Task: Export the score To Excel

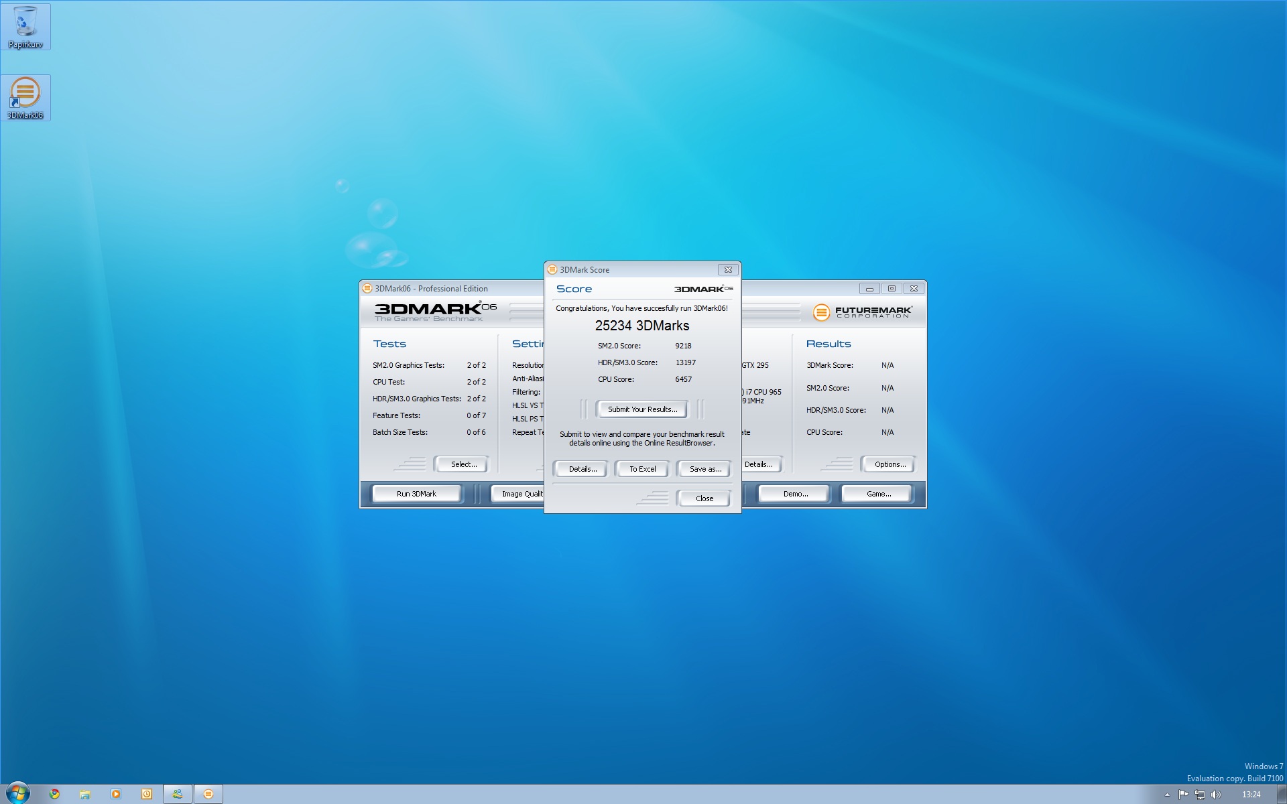Action: coord(642,469)
